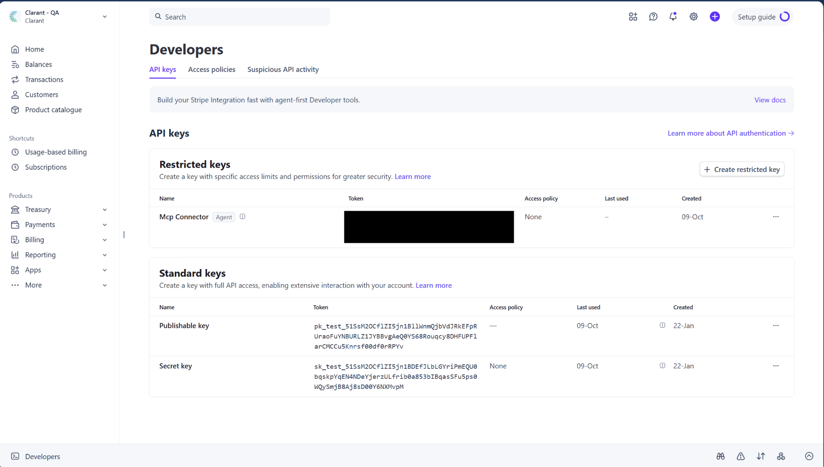
Task: Open the settings gear icon
Action: (x=694, y=17)
